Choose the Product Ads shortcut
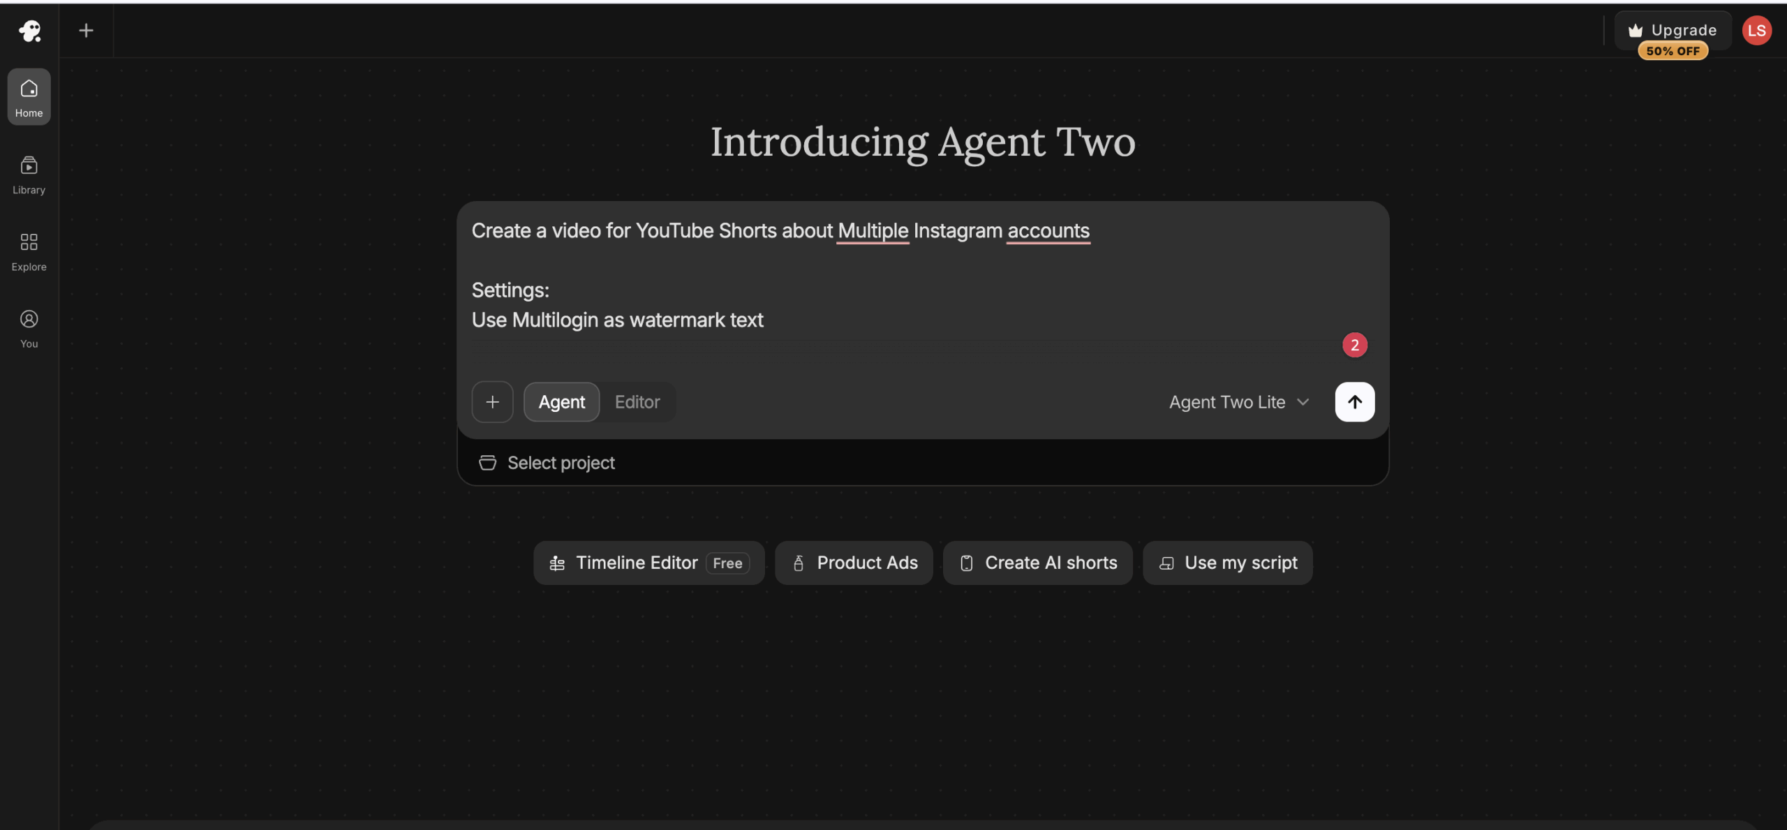The height and width of the screenshot is (830, 1787). 854,563
